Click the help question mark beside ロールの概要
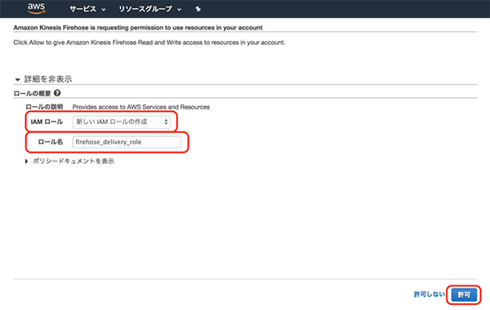The image size is (490, 310). [x=57, y=93]
